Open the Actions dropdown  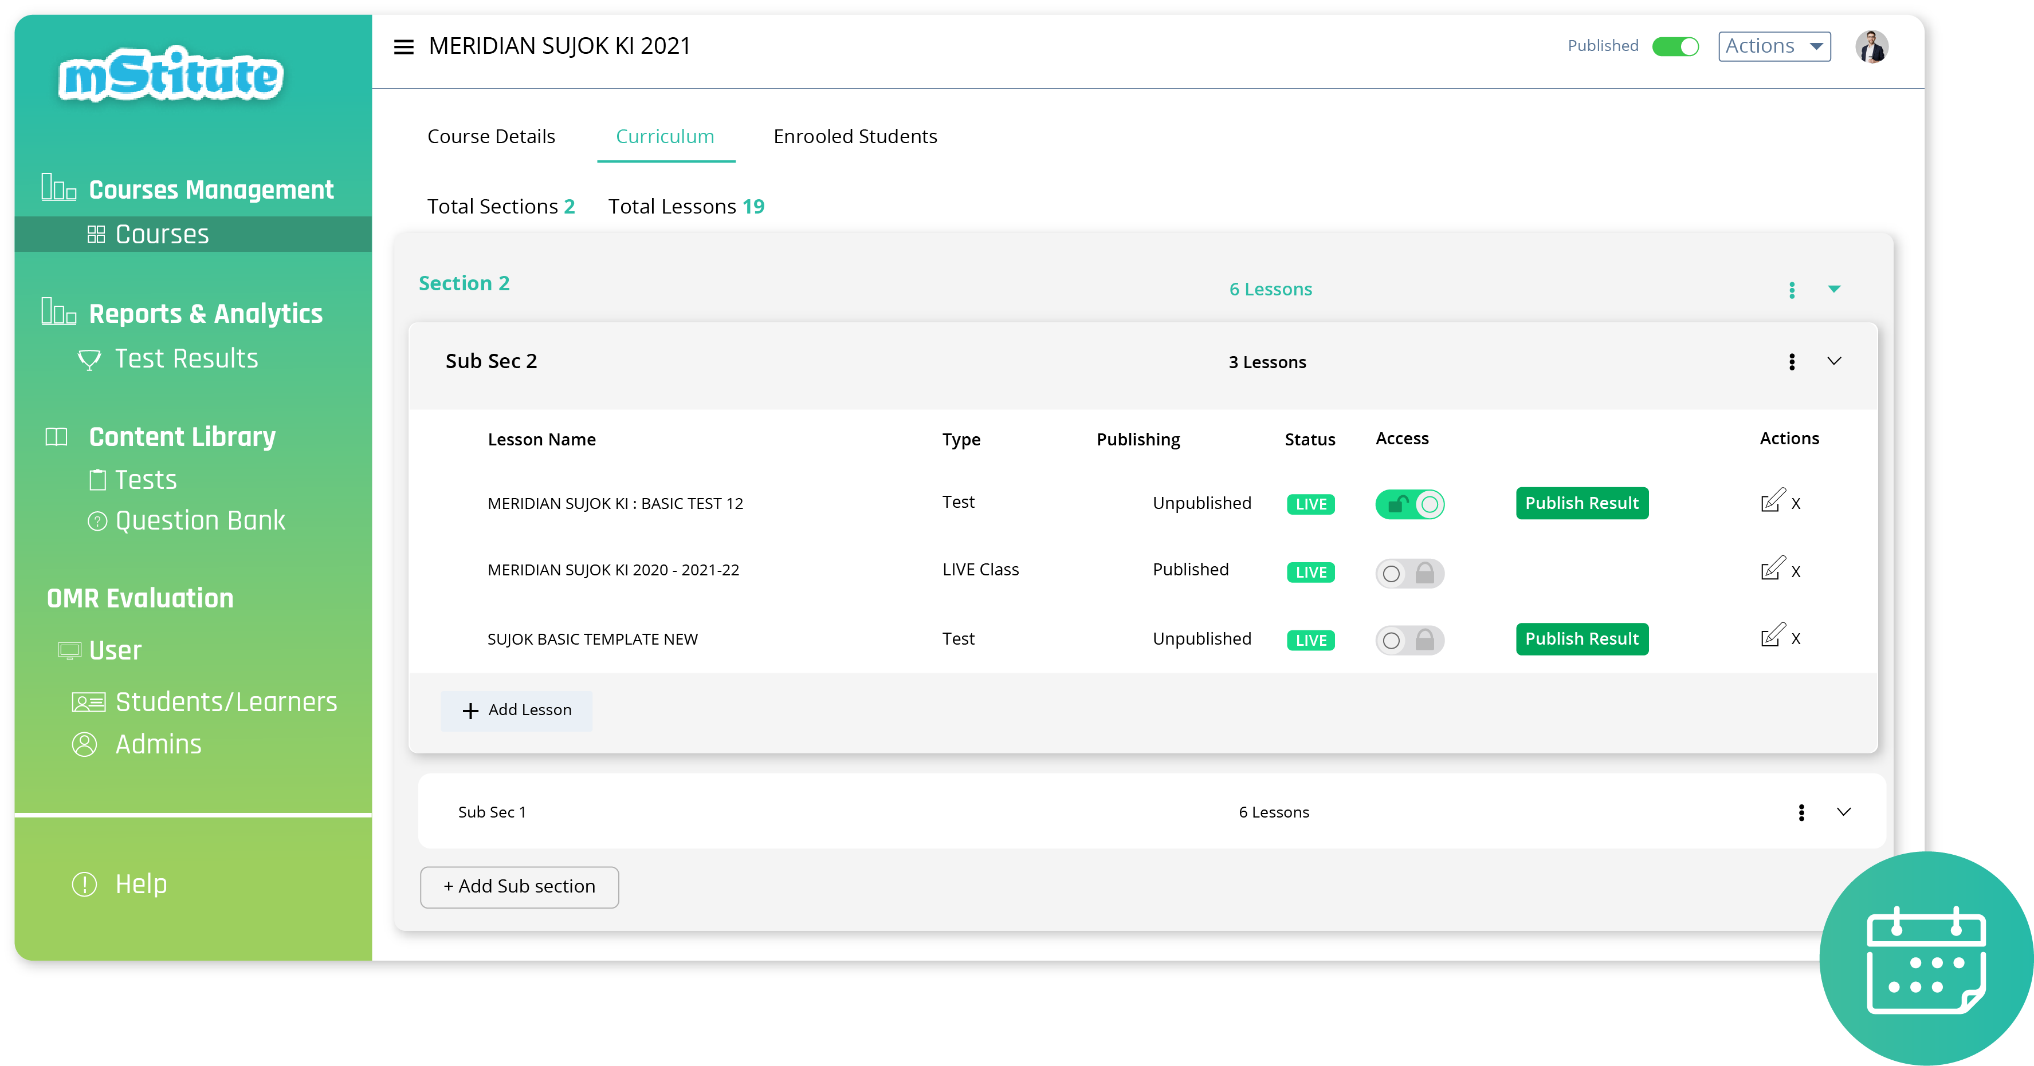[x=1773, y=46]
